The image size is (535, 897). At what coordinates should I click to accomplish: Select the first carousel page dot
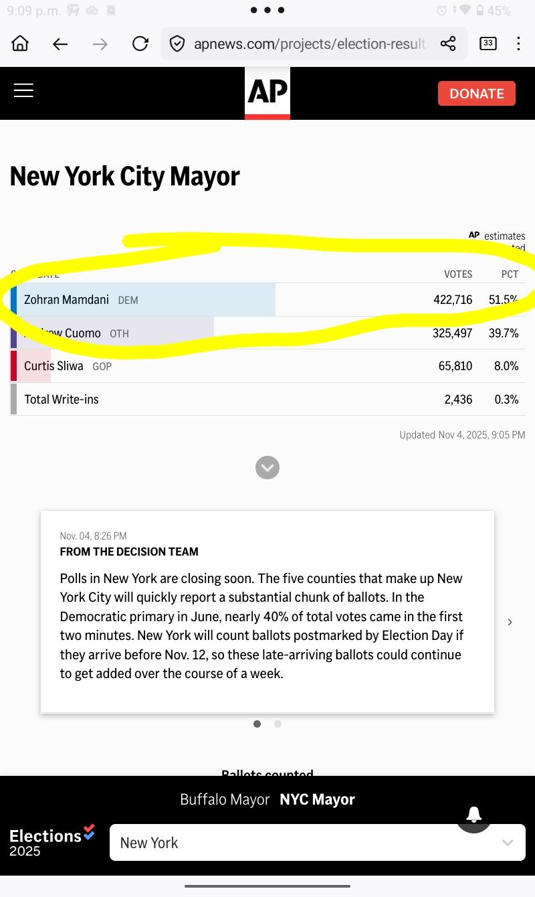(x=257, y=724)
